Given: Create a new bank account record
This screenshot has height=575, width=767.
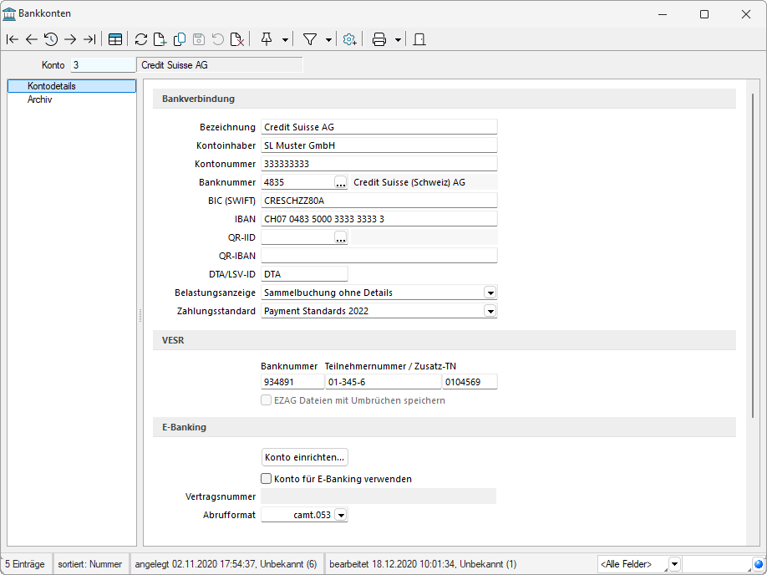Looking at the screenshot, I should [160, 39].
